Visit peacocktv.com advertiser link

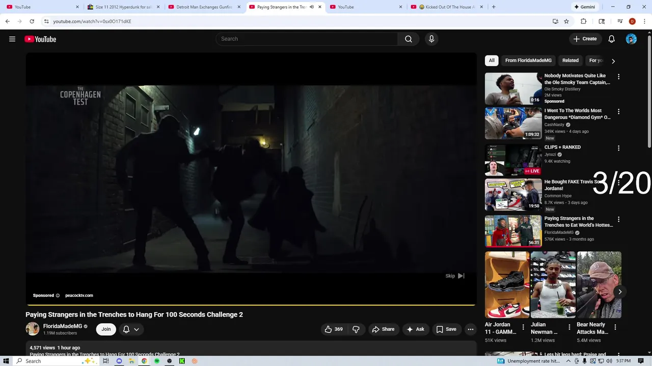point(79,295)
